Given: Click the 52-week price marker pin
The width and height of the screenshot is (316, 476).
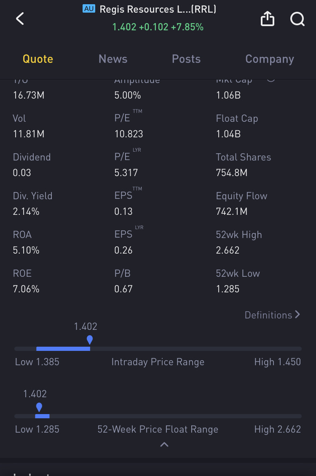Looking at the screenshot, I should 39,407.
